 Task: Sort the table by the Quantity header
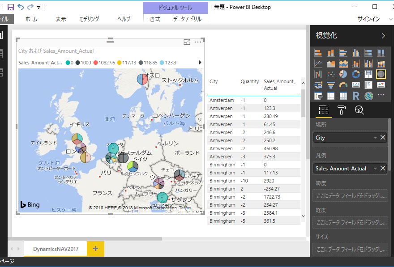point(249,81)
